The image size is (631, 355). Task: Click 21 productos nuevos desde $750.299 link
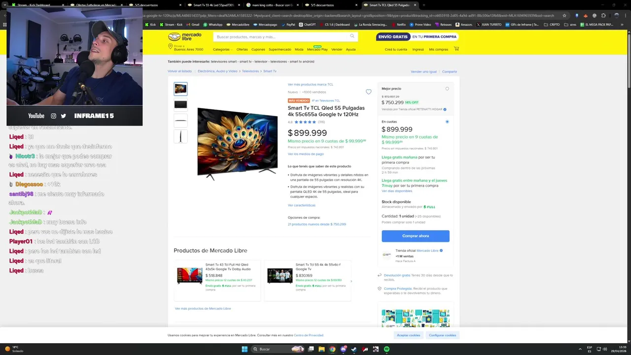[317, 224]
